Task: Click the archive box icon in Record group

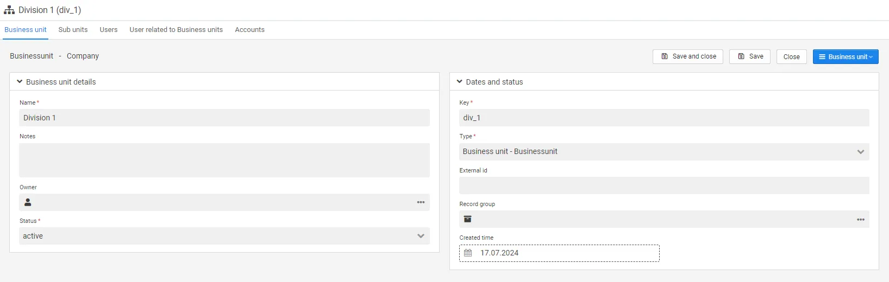Action: 467,219
